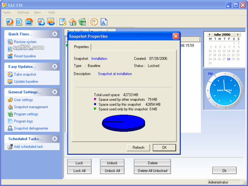Open the Program logs link
This screenshot has width=248, height=186.
coord(23,121)
